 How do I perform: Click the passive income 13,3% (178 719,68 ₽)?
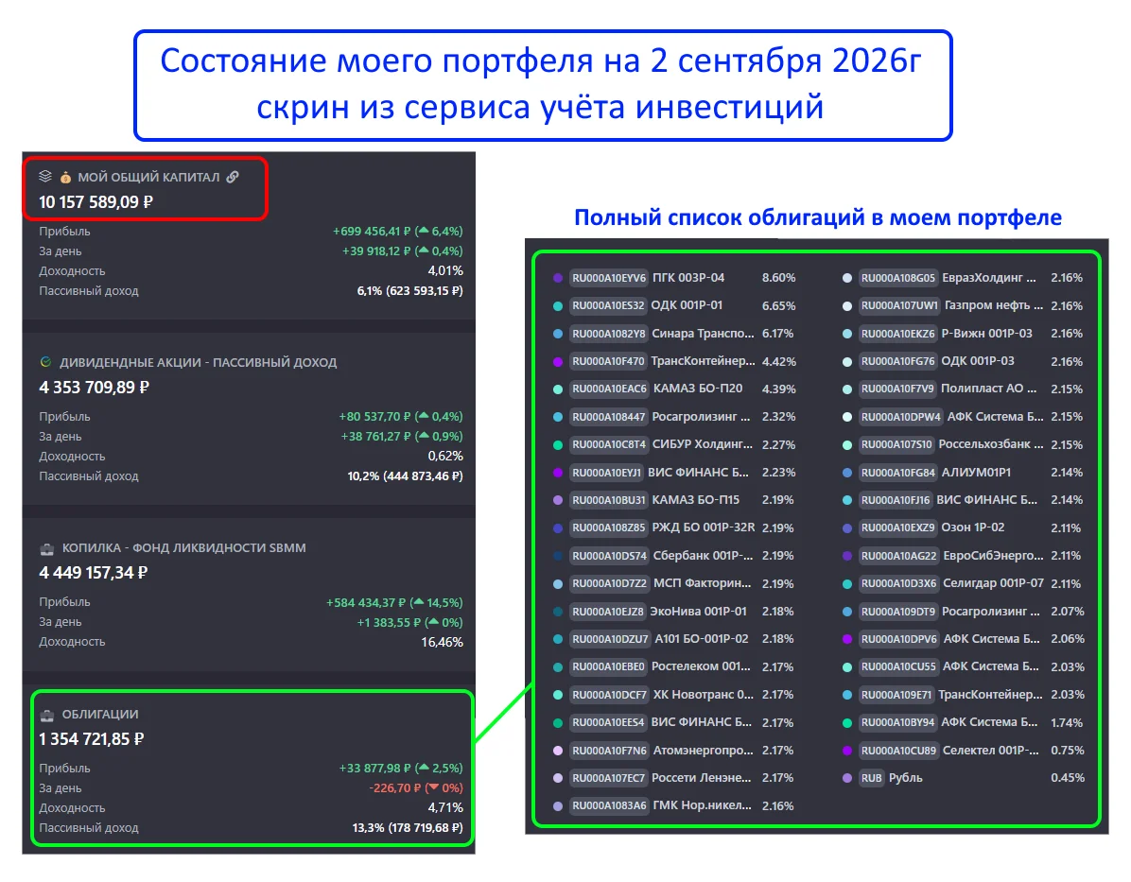tap(408, 828)
